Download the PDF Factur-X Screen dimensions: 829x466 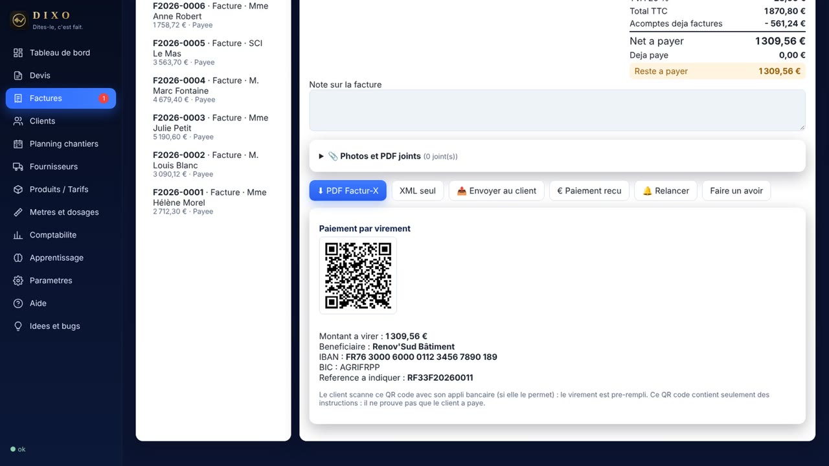pos(348,190)
